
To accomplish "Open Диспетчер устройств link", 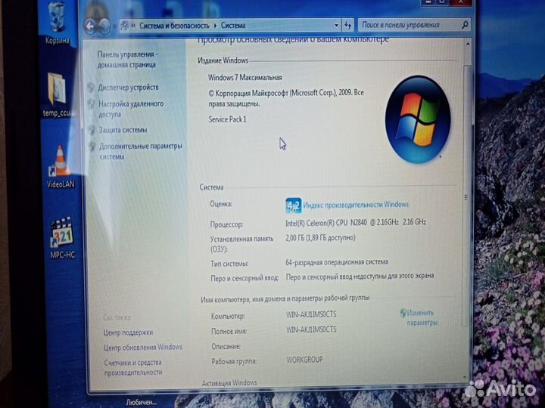I will 128,88.
